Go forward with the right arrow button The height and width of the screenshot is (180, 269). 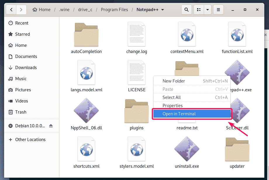coord(21,10)
